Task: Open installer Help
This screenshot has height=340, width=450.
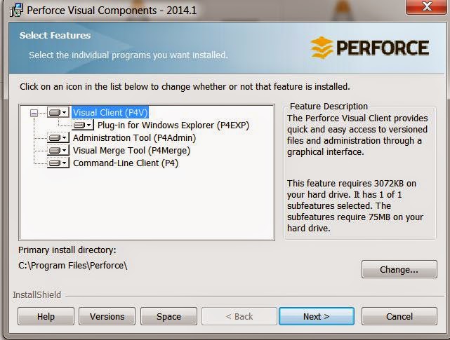Action: pos(46,316)
